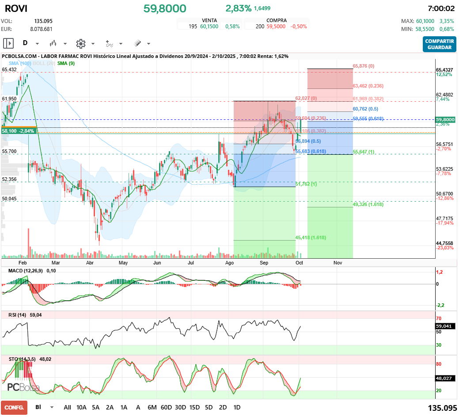Expand the chart settings dropdown arrow

93,44
